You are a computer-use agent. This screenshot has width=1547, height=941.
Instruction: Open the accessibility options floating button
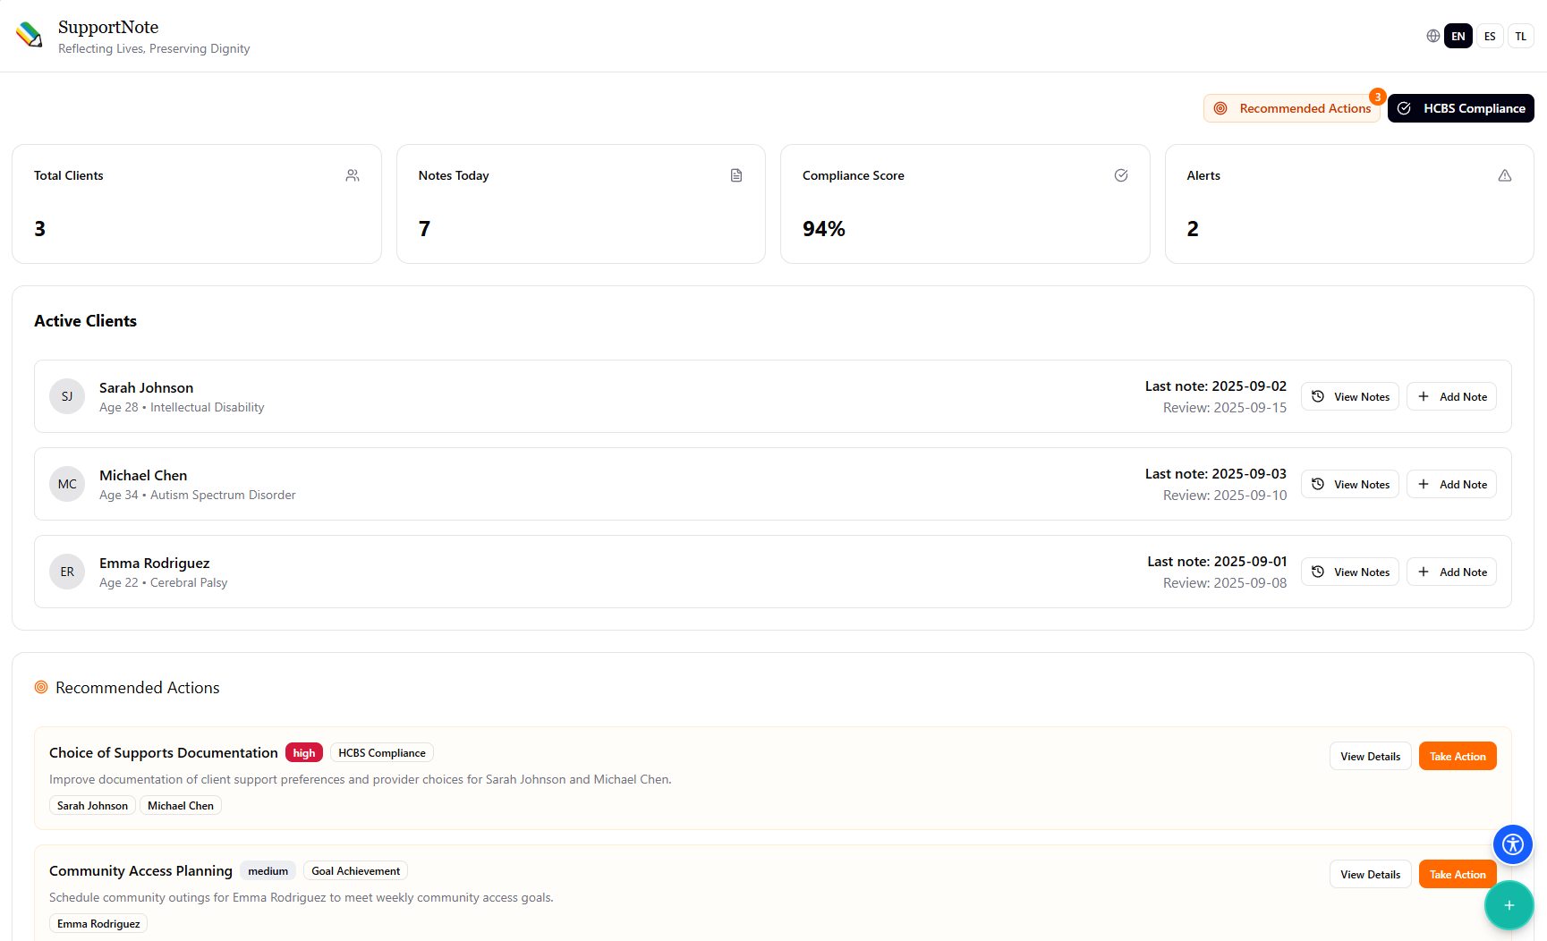(x=1513, y=844)
